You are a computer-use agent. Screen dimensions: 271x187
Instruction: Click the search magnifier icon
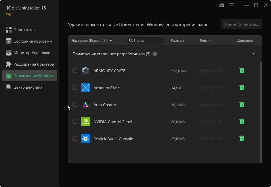[x=131, y=41]
